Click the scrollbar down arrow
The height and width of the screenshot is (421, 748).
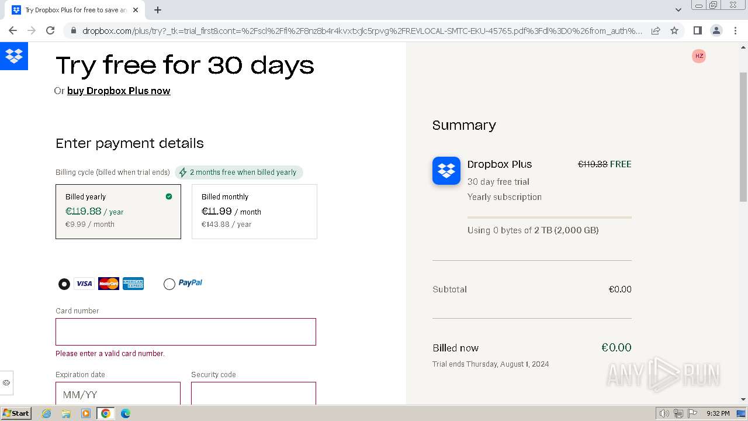[743, 399]
